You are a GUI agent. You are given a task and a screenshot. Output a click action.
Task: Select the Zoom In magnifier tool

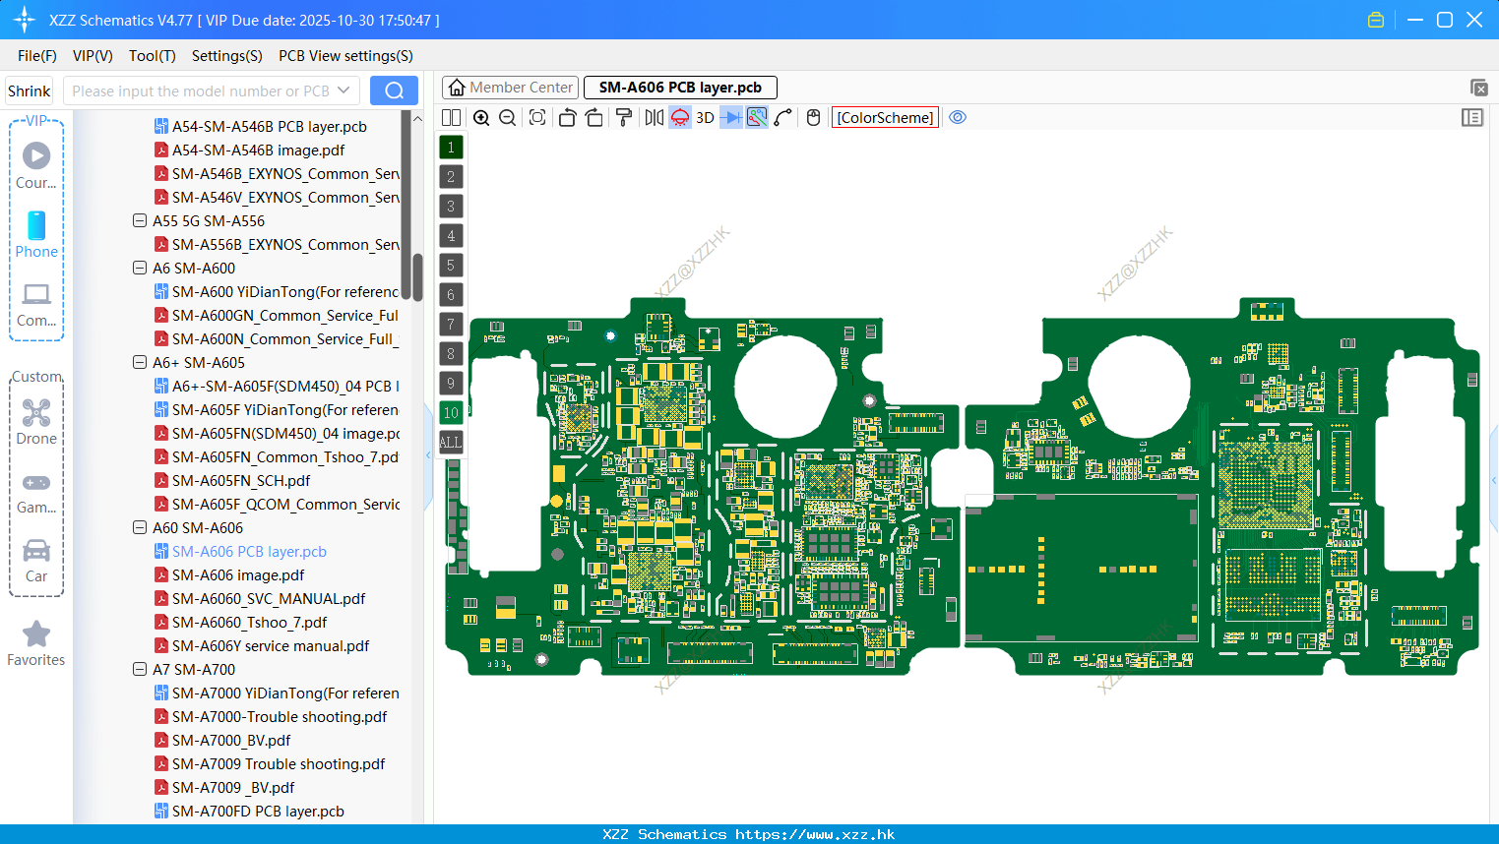(481, 117)
